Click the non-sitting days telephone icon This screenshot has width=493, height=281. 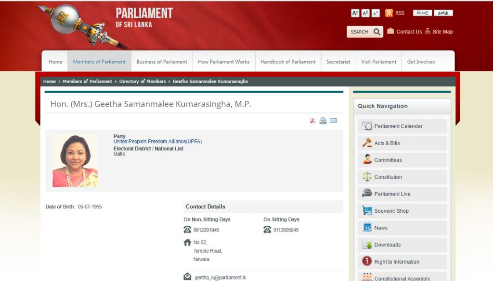pos(187,230)
